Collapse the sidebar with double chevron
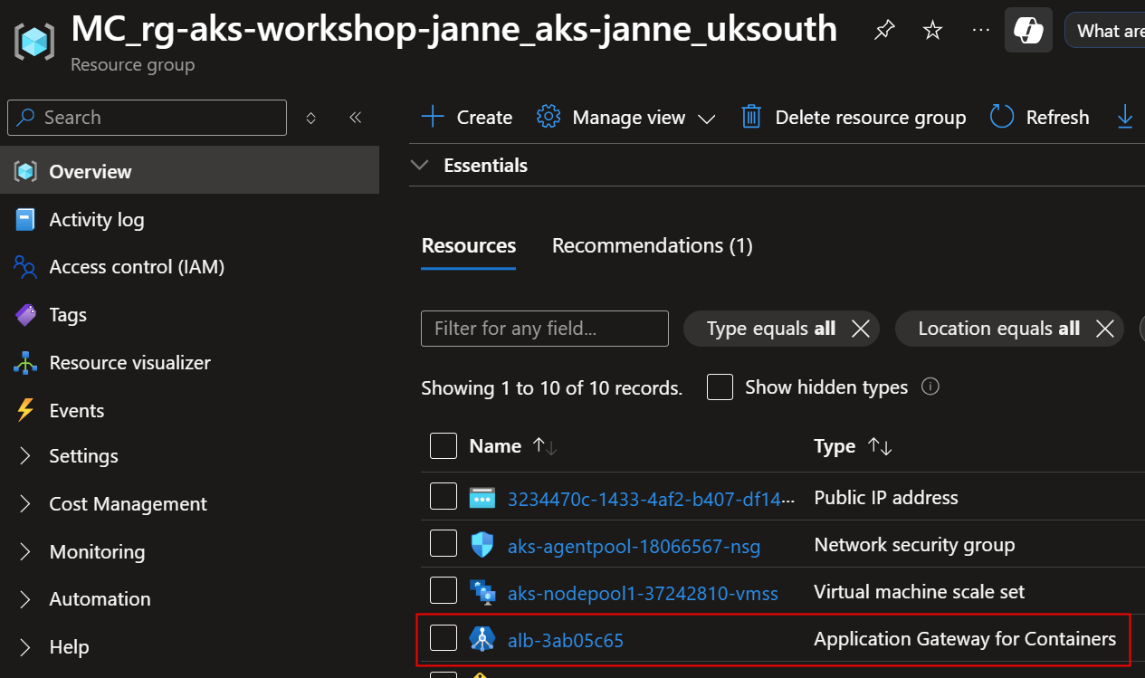 356,118
